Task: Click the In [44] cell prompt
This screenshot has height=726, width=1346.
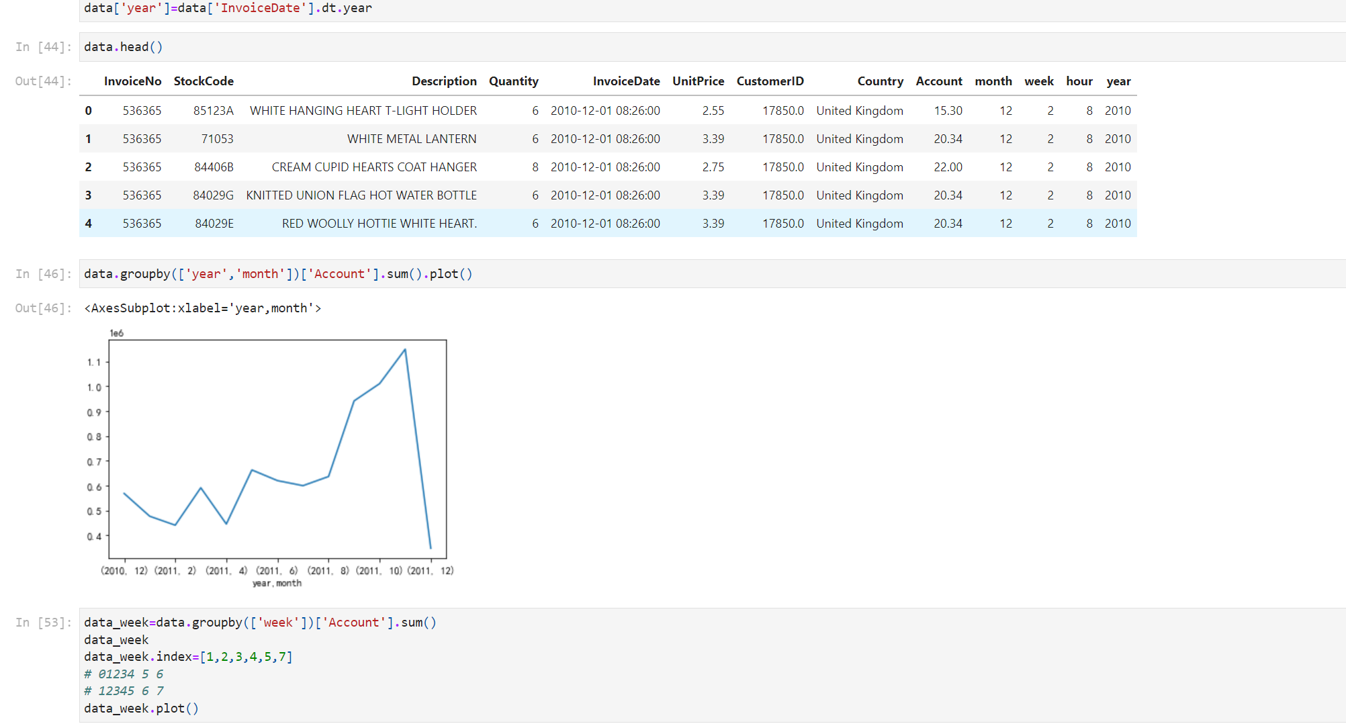Action: tap(43, 47)
